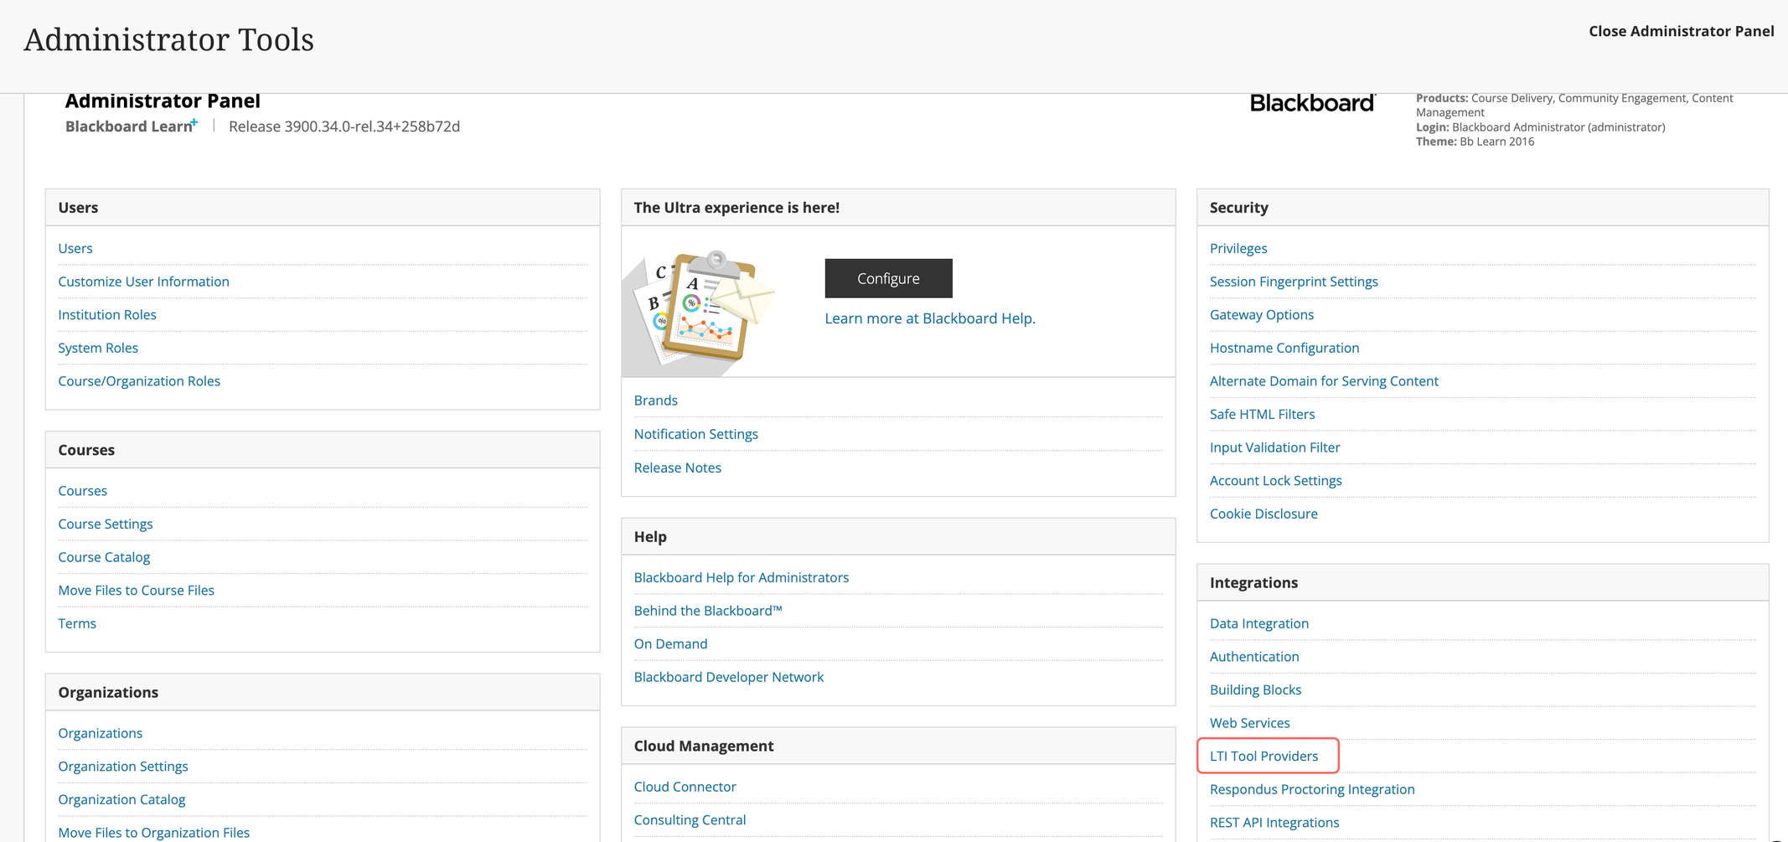
Task: Open Web Services
Action: point(1250,723)
